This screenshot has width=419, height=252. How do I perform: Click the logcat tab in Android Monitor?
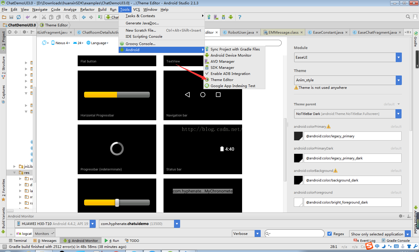(24, 234)
